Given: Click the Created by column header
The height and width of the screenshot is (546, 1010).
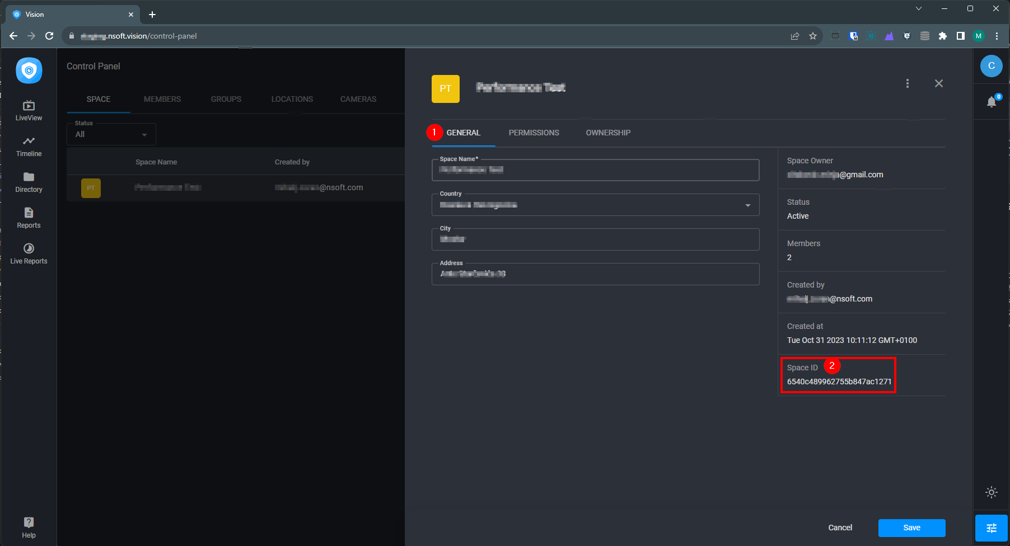Looking at the screenshot, I should pos(292,162).
